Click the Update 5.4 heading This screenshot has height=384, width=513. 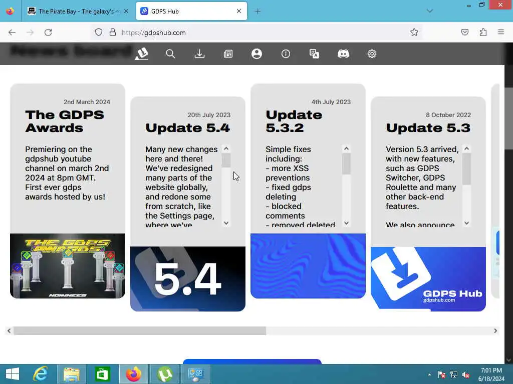(188, 127)
